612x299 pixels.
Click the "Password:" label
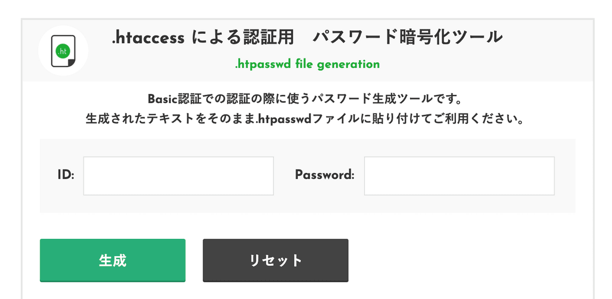pyautogui.click(x=324, y=175)
